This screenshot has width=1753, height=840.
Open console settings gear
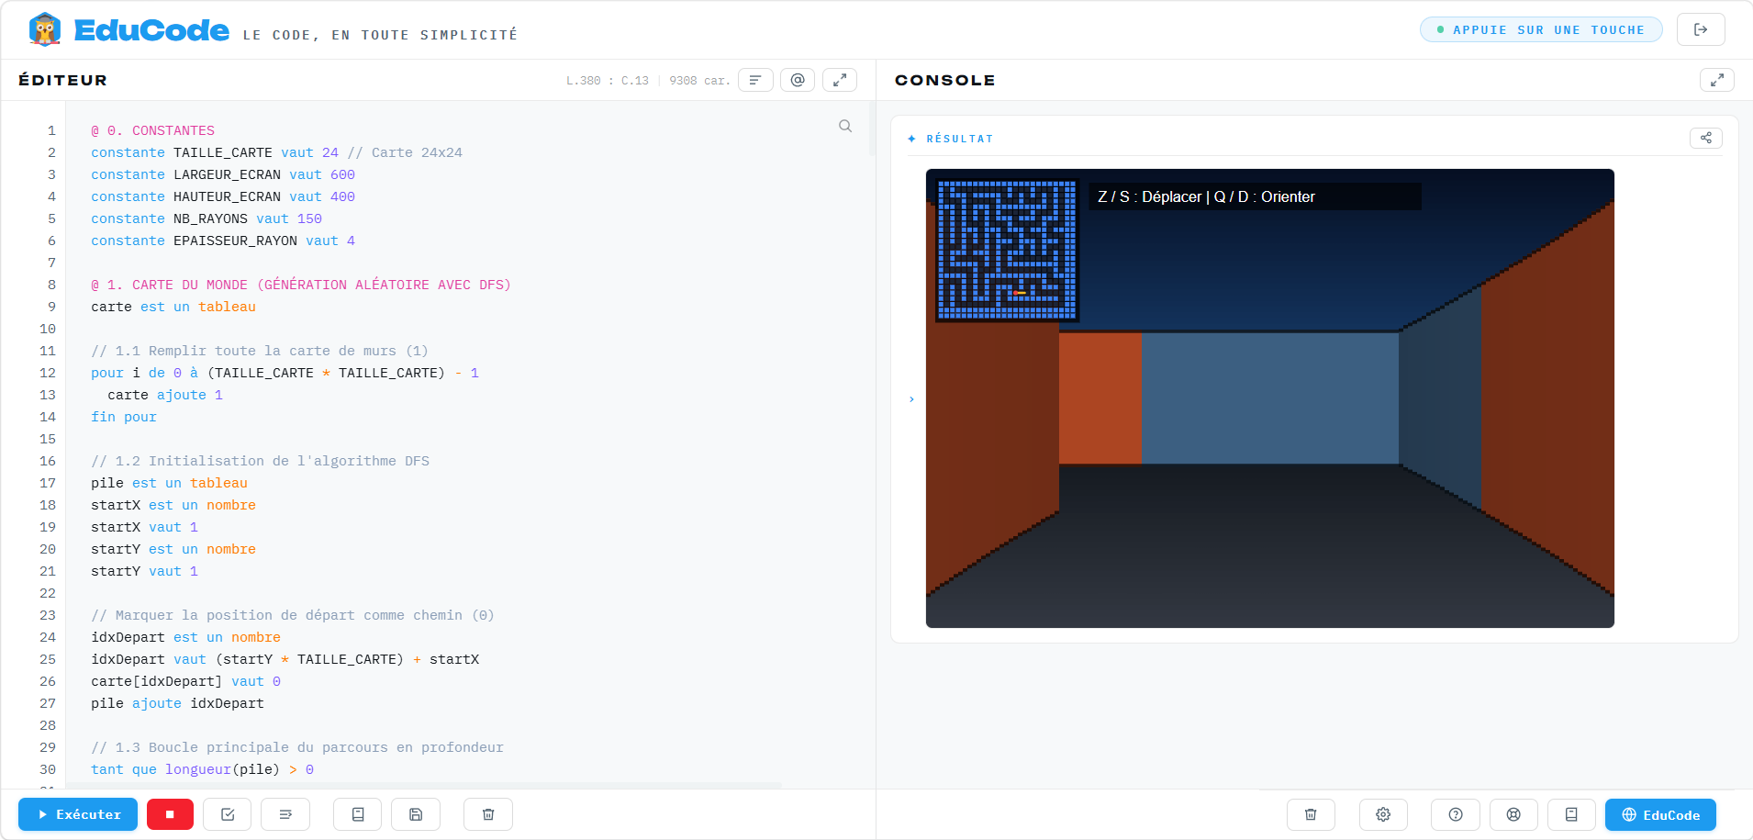coord(1383,814)
